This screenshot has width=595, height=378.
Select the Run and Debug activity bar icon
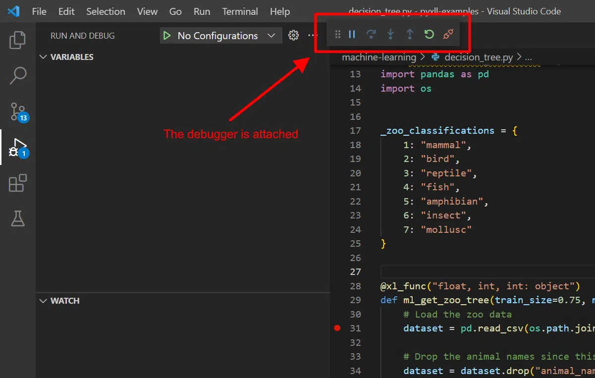(19, 148)
